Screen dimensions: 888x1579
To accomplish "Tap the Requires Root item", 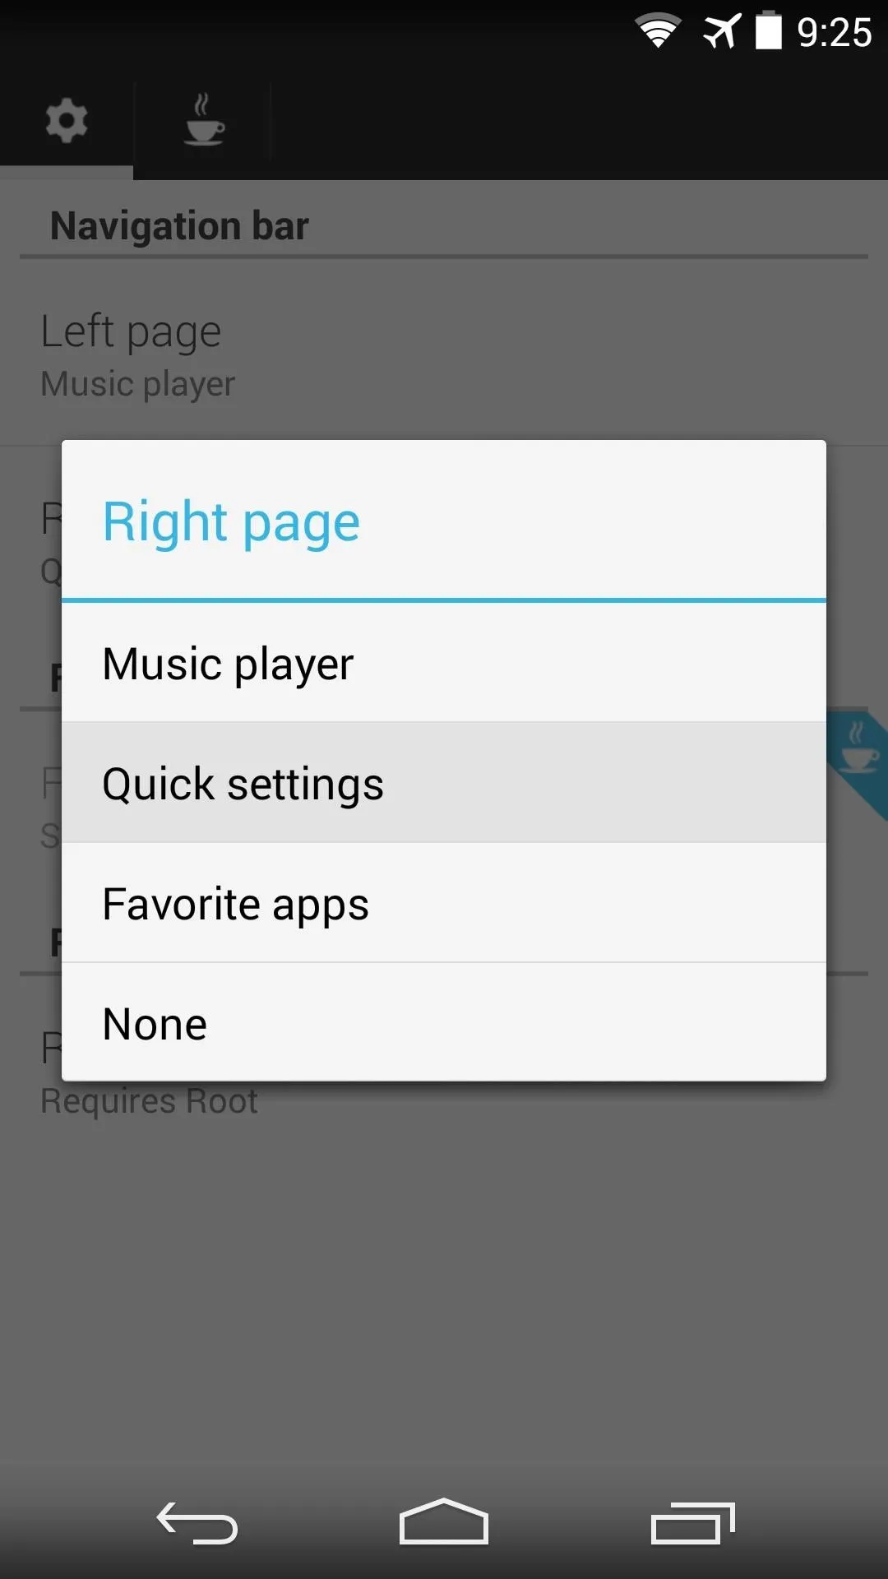I will pos(149,1101).
